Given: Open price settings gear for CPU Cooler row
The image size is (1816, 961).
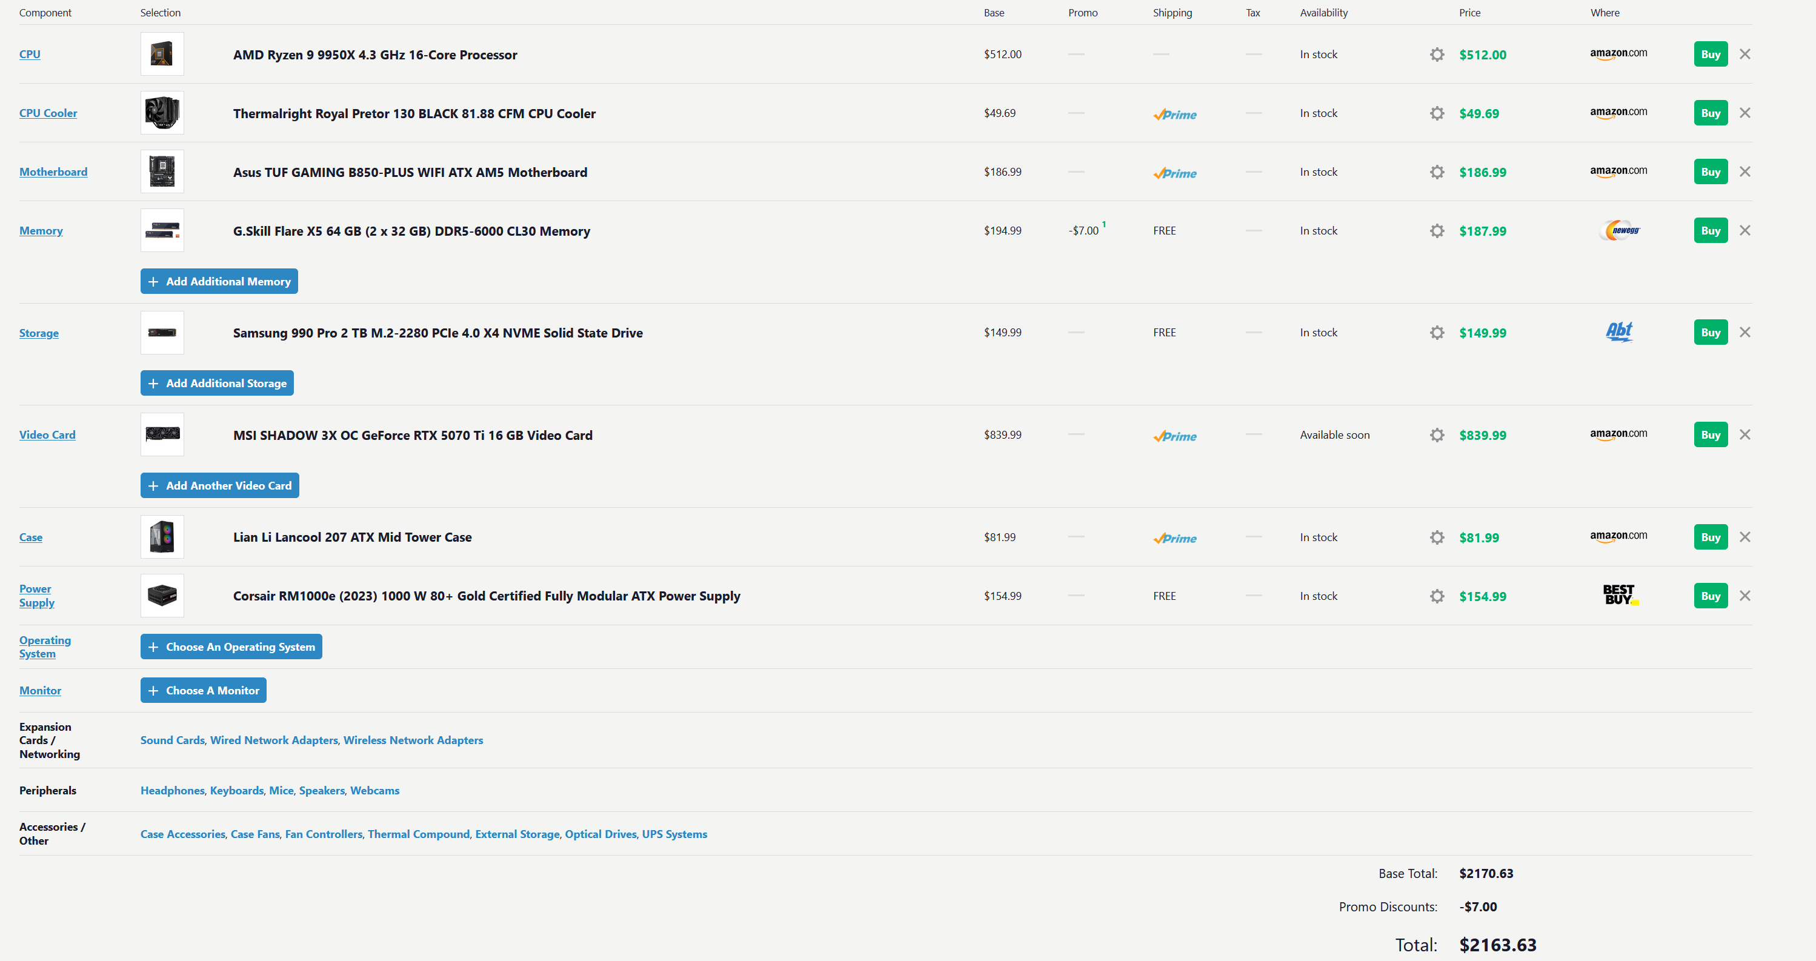Looking at the screenshot, I should point(1437,113).
